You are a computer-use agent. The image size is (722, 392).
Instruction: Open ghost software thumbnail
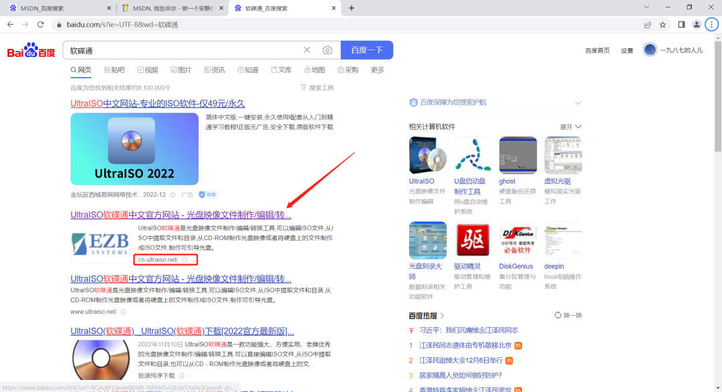pos(518,155)
